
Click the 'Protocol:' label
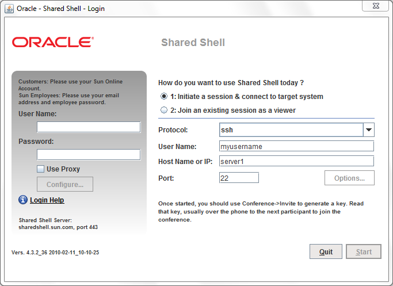[173, 130]
